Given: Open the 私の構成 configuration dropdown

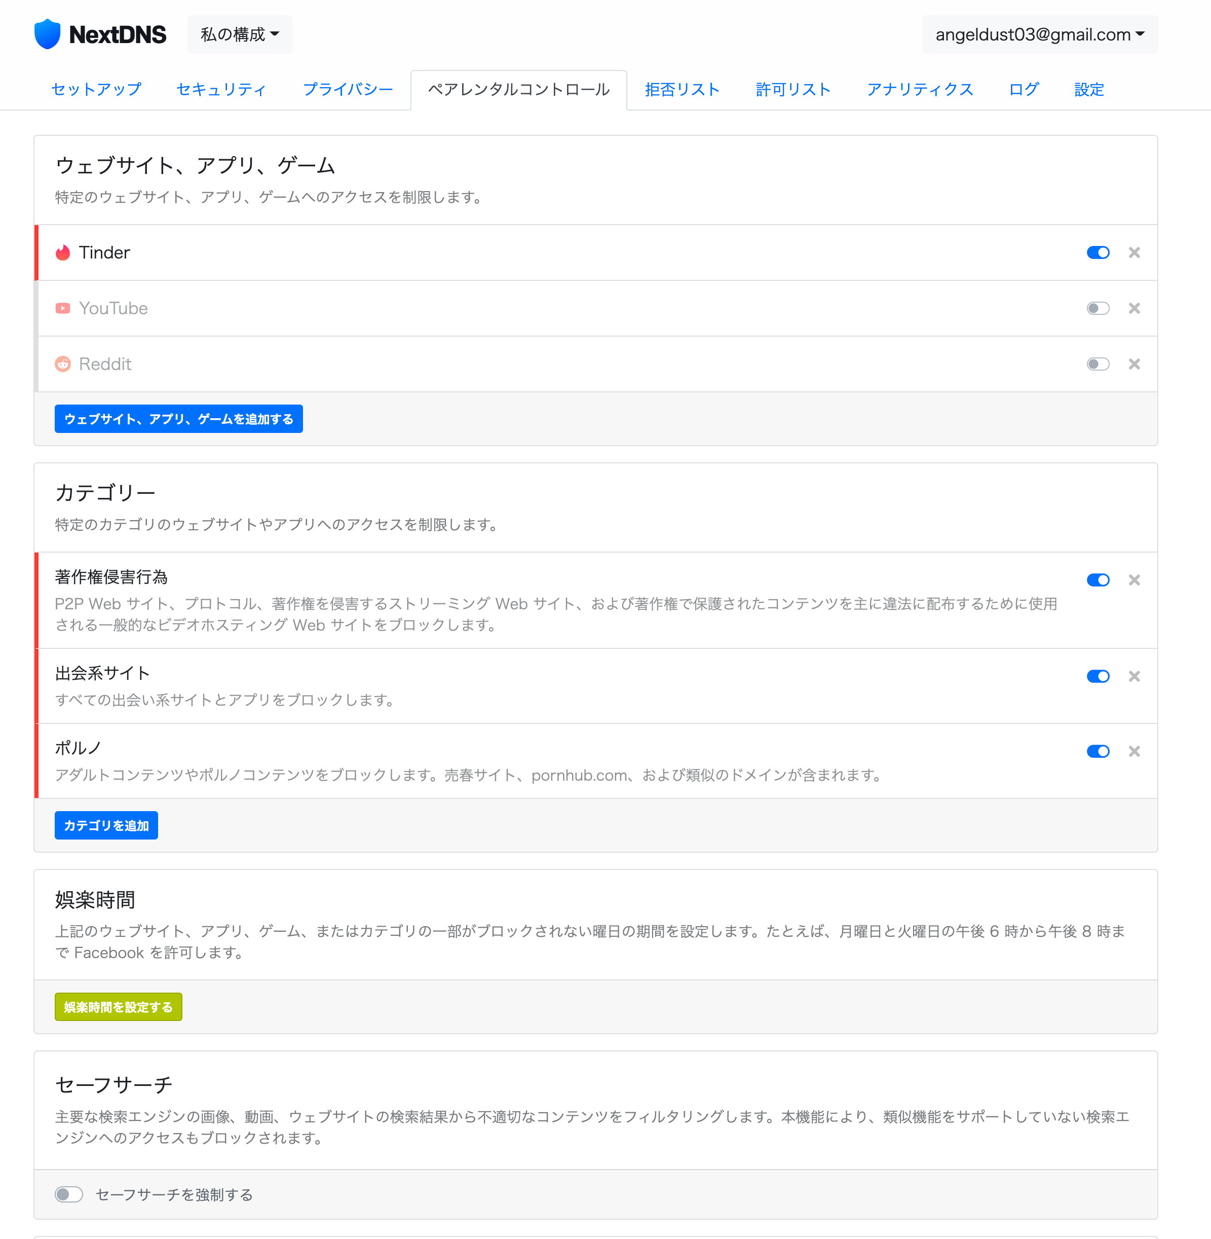Looking at the screenshot, I should (240, 34).
